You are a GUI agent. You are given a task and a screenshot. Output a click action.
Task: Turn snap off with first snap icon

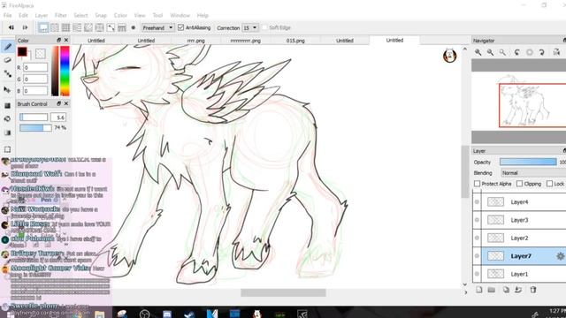pos(43,27)
